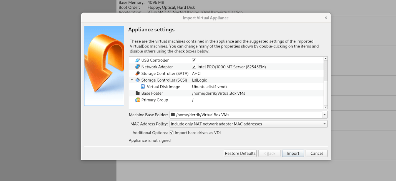Click the Network Adapter icon

click(138, 67)
